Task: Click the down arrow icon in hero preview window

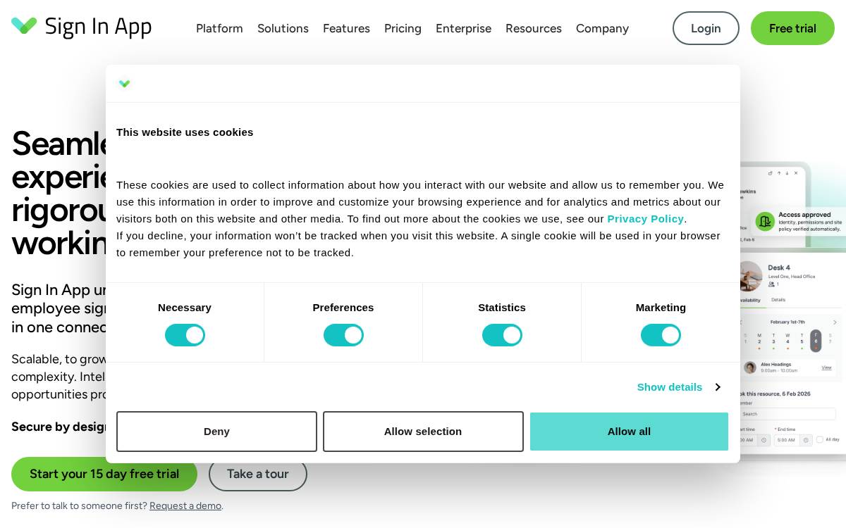Action: [787, 172]
